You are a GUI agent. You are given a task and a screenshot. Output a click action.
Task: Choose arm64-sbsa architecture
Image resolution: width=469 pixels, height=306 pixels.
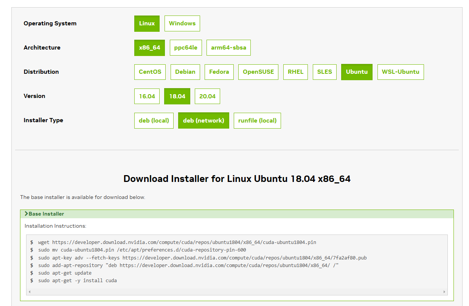coord(228,48)
